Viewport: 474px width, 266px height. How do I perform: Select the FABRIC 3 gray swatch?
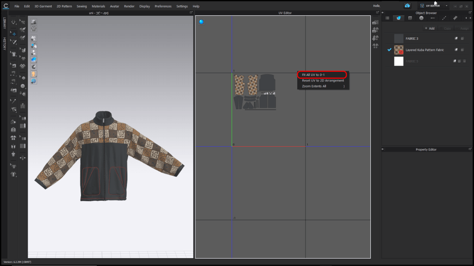tap(399, 38)
